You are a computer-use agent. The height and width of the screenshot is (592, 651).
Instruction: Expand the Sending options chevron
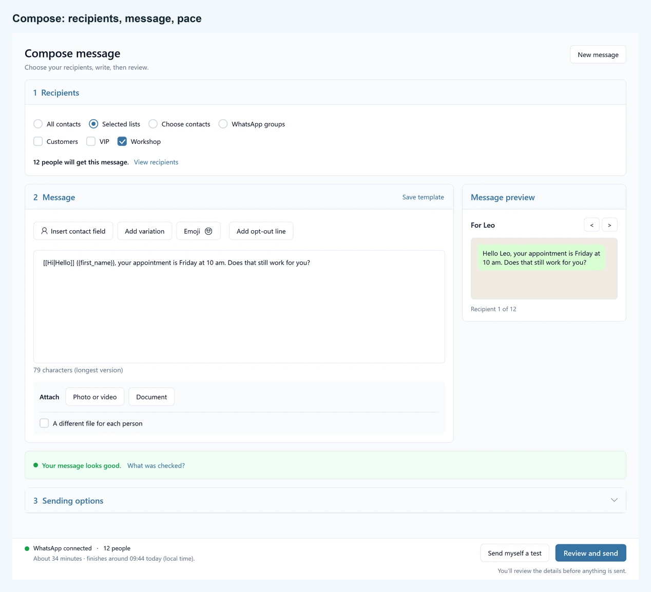click(614, 500)
